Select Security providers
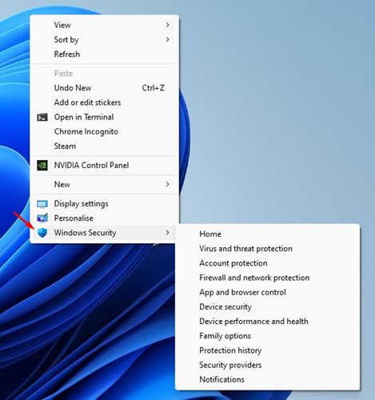 coord(267,365)
